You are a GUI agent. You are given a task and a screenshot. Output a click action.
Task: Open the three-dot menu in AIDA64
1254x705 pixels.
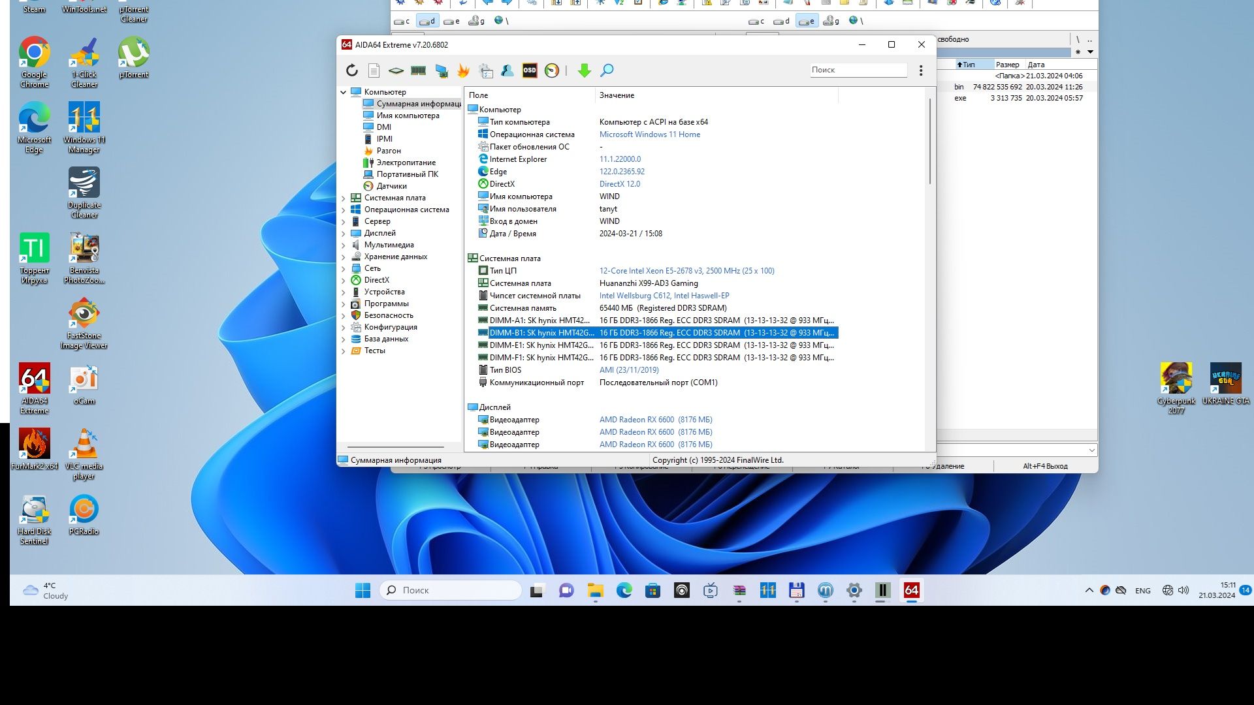pyautogui.click(x=921, y=70)
